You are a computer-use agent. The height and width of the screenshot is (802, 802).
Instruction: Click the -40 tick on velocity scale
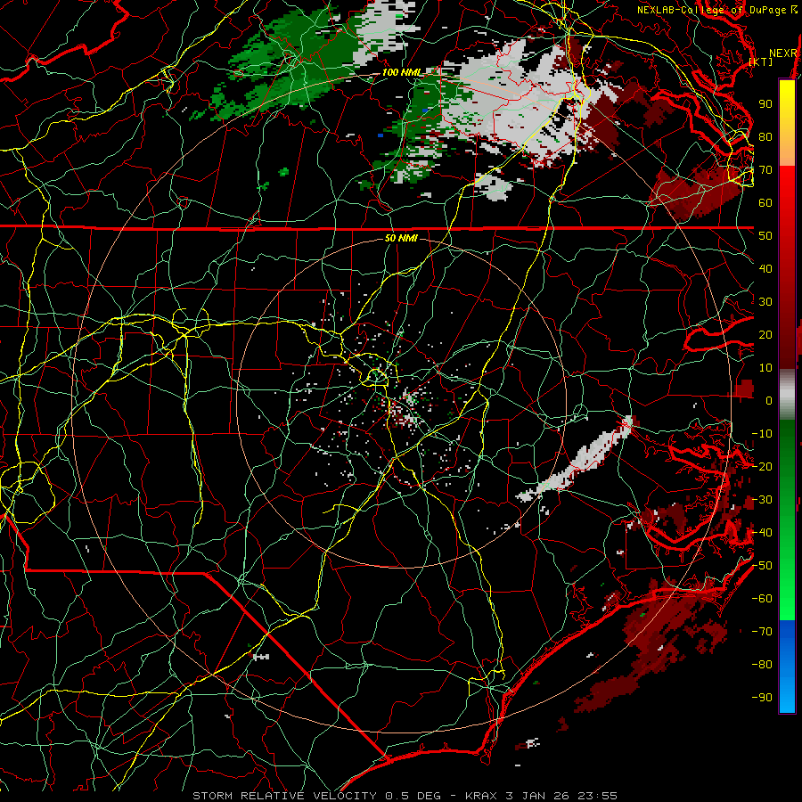(762, 533)
